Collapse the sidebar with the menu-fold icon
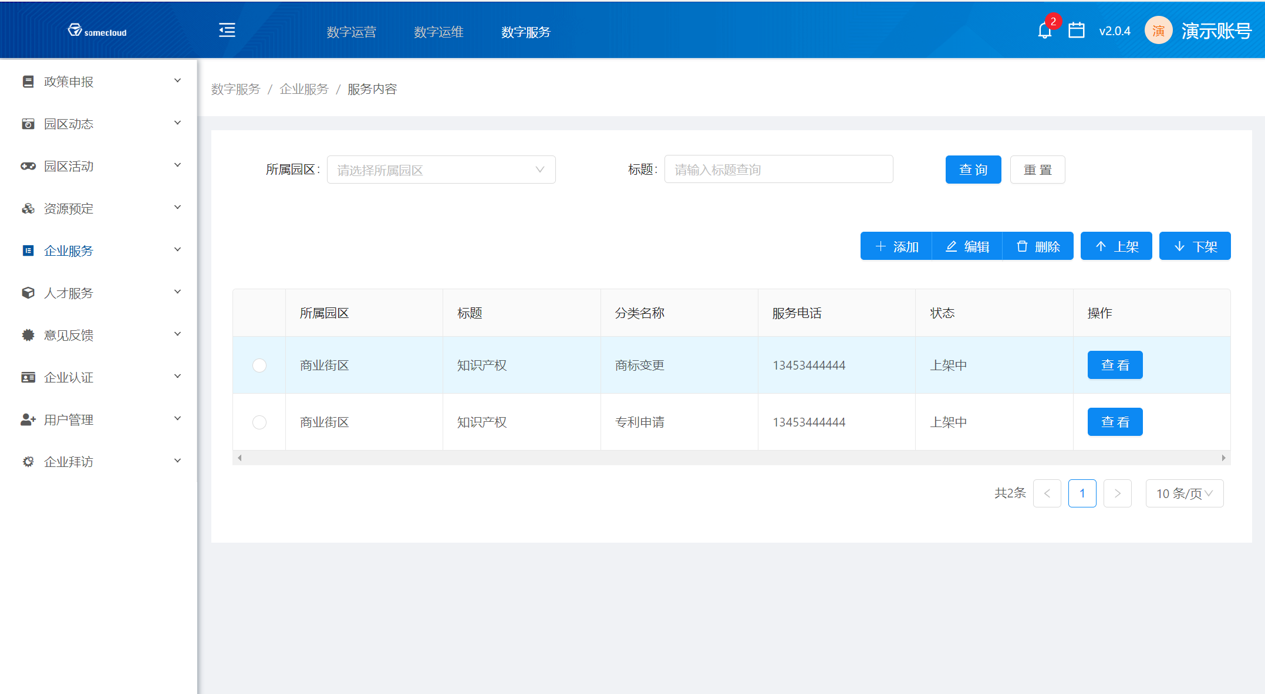1265x694 pixels. coord(227,30)
